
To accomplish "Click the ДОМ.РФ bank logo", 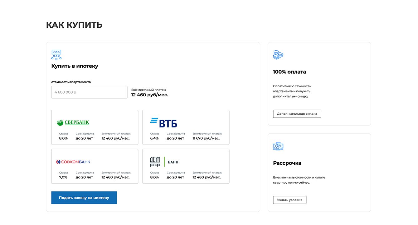I will [x=164, y=162].
